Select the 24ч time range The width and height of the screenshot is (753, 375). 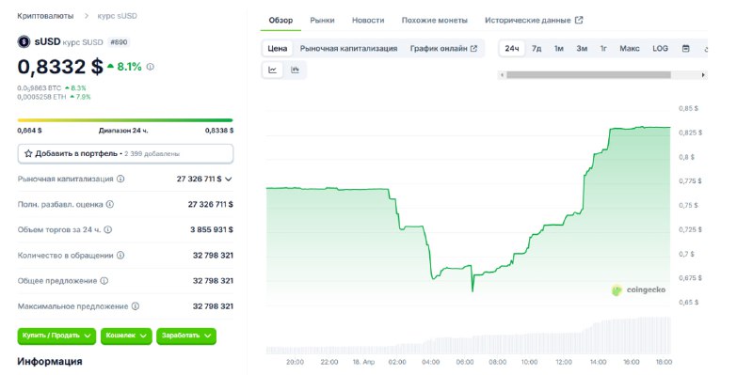click(x=512, y=49)
